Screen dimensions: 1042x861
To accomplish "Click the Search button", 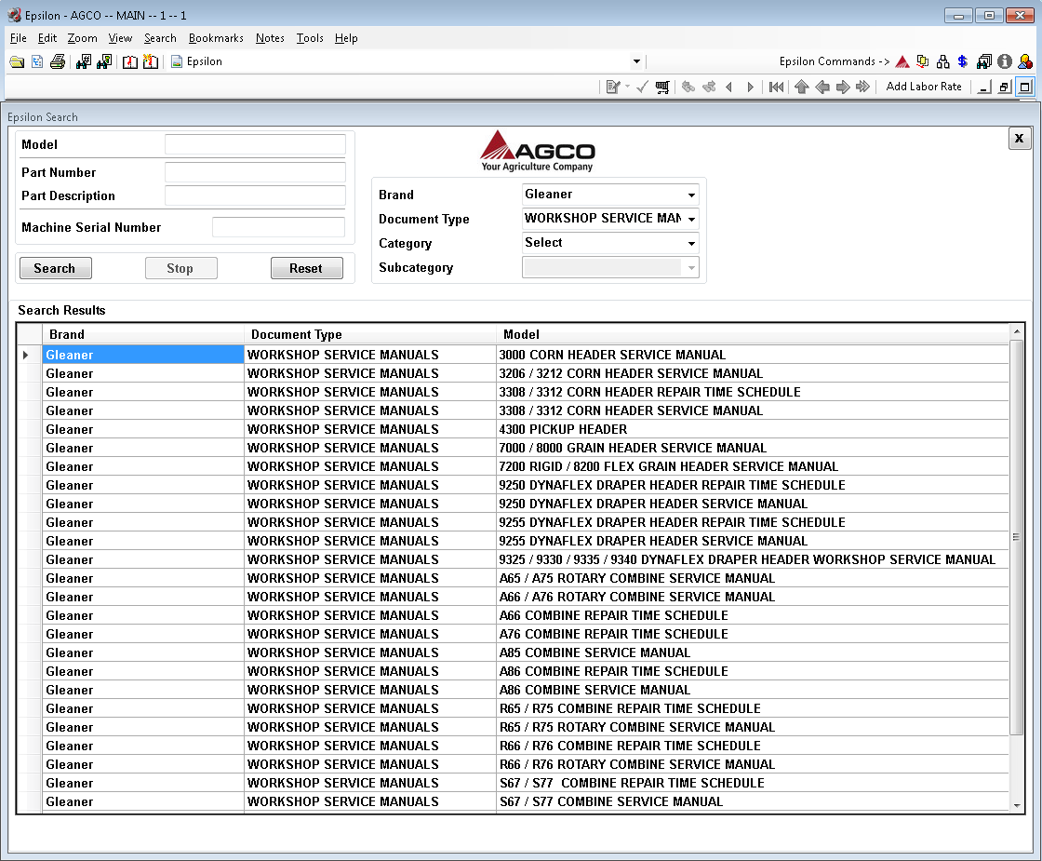I will [x=55, y=269].
